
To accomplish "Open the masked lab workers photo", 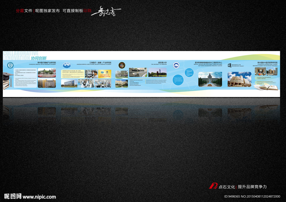I will pos(86,83).
